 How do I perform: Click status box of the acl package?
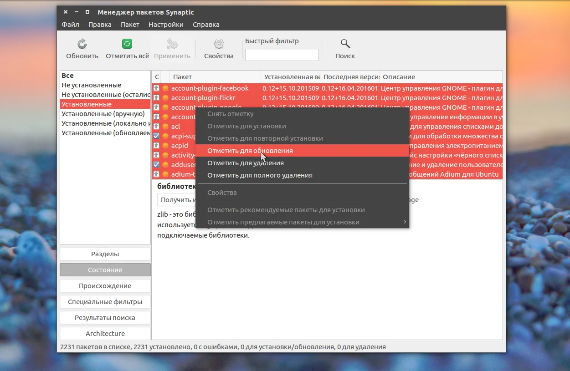point(156,126)
